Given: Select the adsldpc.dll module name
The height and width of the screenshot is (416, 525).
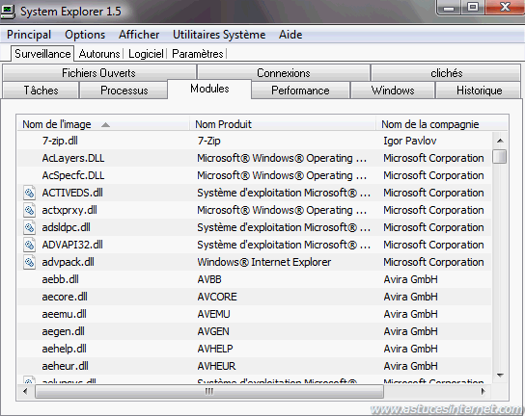Looking at the screenshot, I should tap(66, 228).
